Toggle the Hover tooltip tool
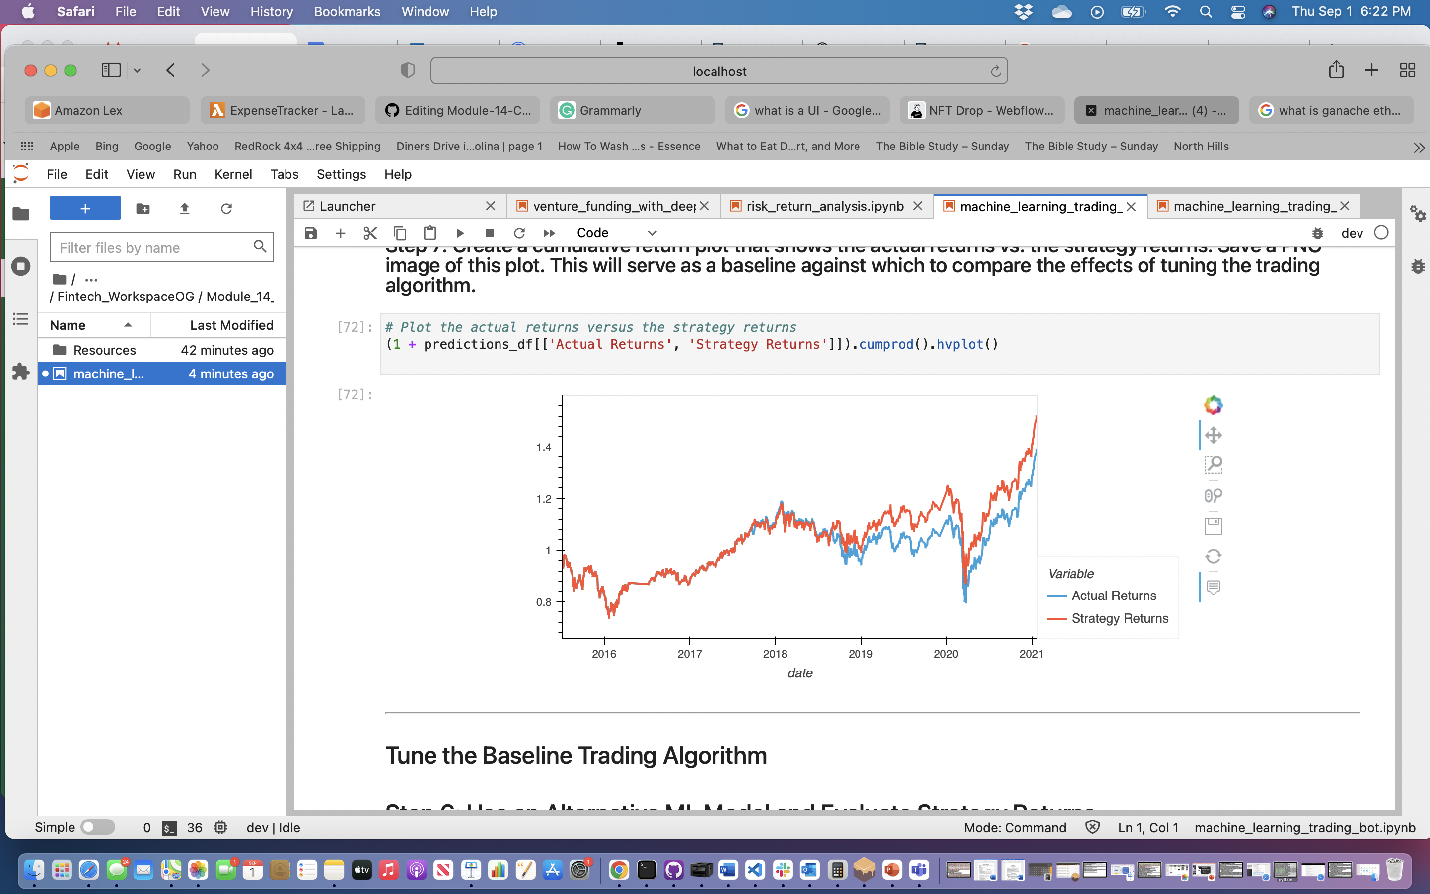The width and height of the screenshot is (1430, 894). (x=1213, y=587)
